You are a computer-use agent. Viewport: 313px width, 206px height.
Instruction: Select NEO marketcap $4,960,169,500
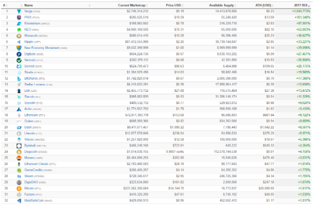point(138,30)
